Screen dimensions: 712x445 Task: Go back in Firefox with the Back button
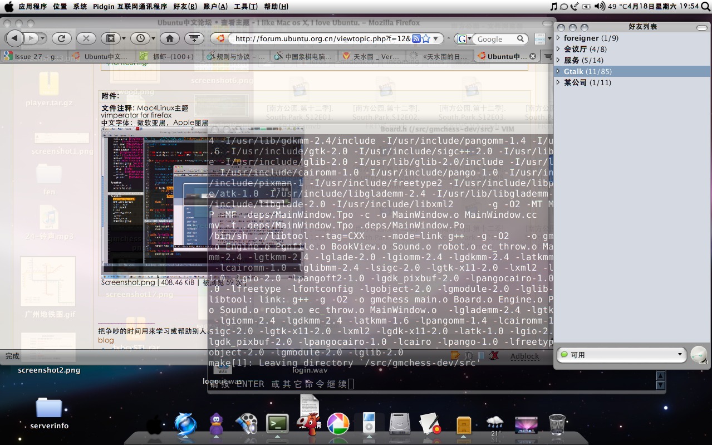point(15,38)
